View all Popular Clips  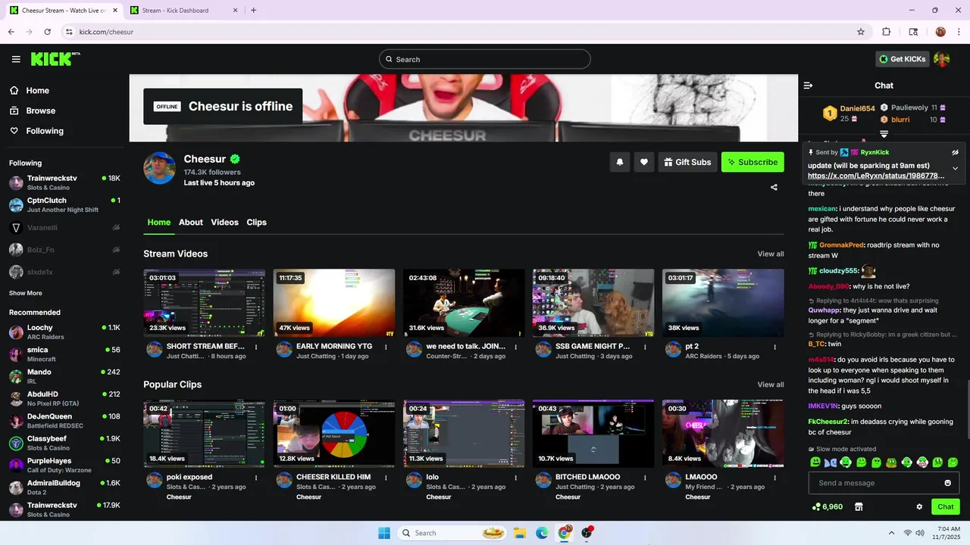pyautogui.click(x=771, y=385)
